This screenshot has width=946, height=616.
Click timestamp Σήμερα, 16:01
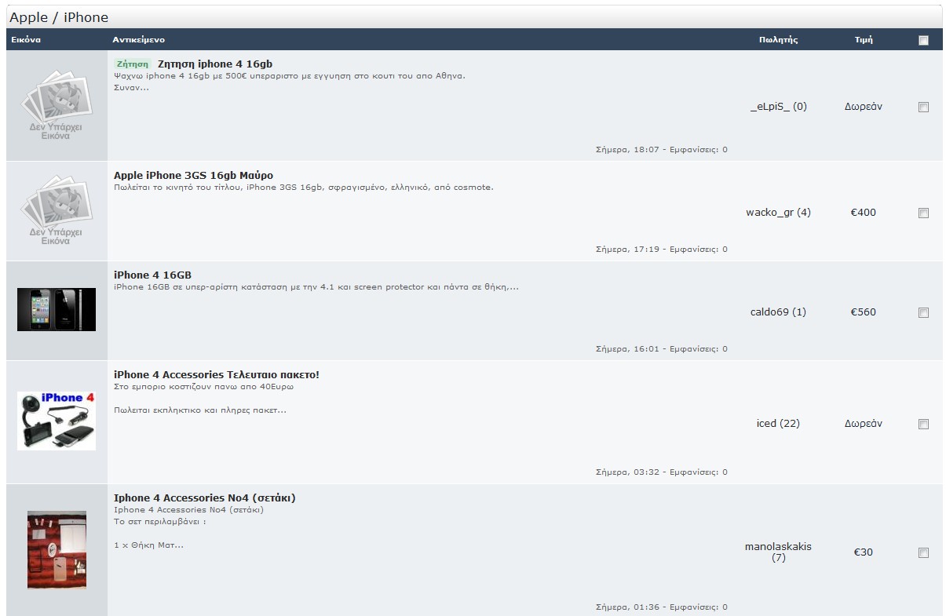[x=627, y=349]
